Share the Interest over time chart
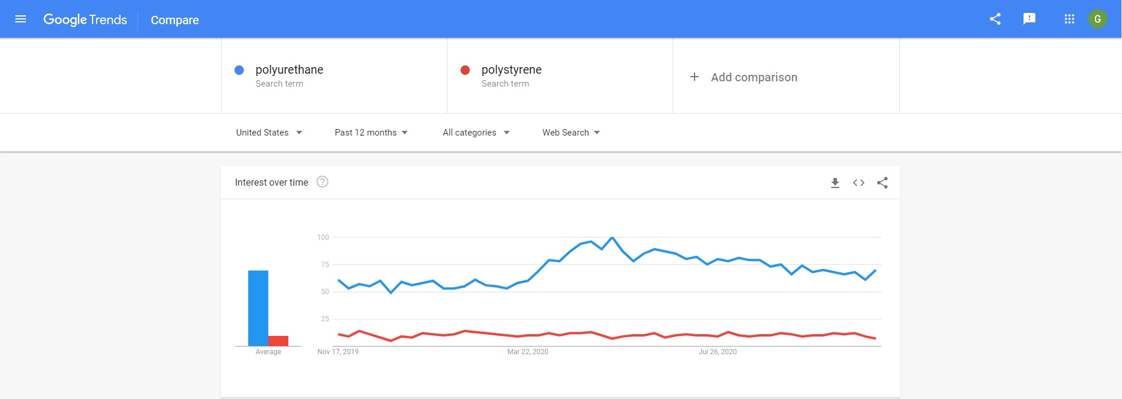 pyautogui.click(x=883, y=183)
